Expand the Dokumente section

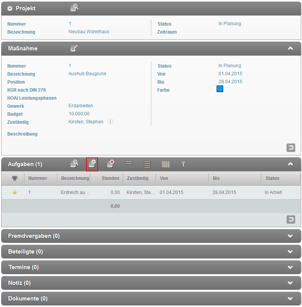(290, 299)
